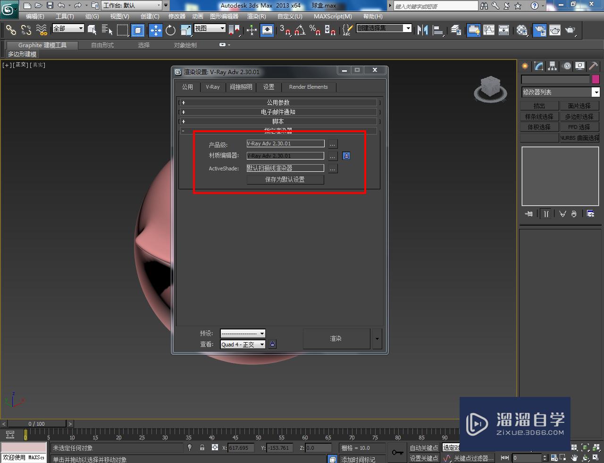The height and width of the screenshot is (463, 604).
Task: Select the Unlink Selection tool
Action: pyautogui.click(x=26, y=30)
